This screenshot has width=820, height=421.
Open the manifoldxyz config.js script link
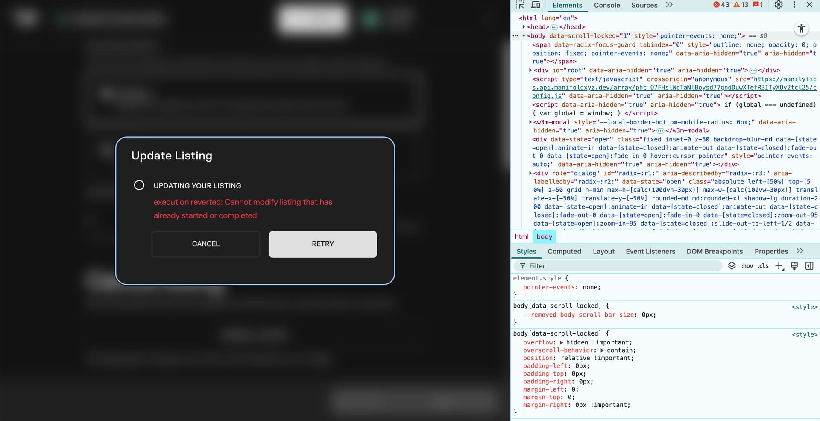[674, 88]
